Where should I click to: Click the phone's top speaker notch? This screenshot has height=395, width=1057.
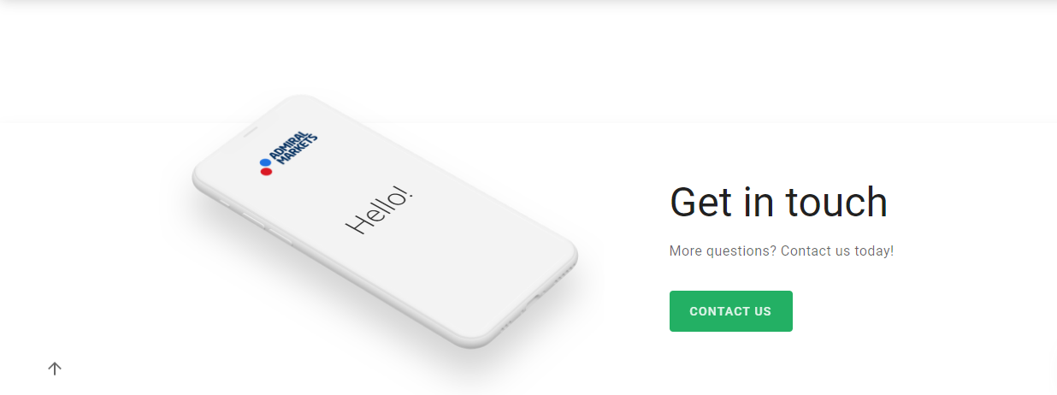pyautogui.click(x=251, y=133)
